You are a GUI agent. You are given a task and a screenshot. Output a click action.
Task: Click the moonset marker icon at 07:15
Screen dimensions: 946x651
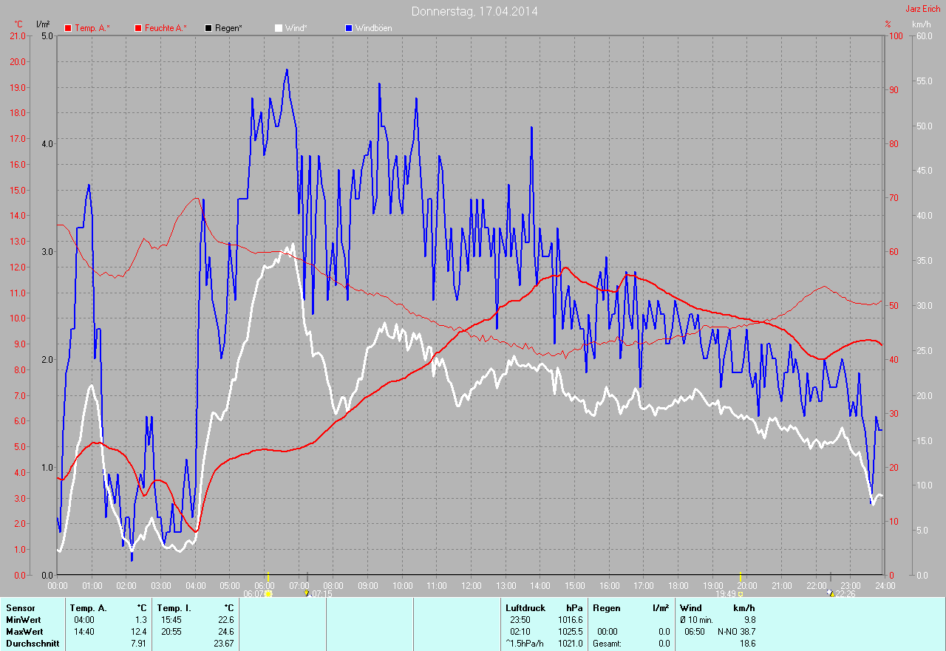307,593
